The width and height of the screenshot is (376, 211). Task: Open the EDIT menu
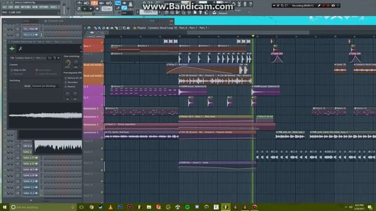tap(11, 7)
